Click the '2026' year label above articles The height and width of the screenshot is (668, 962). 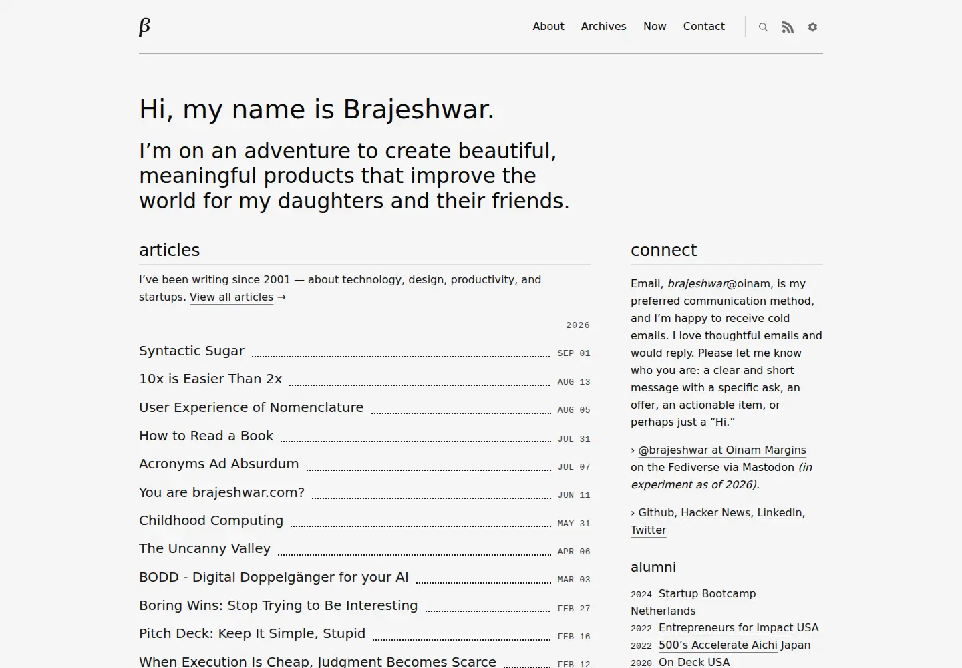[578, 325]
